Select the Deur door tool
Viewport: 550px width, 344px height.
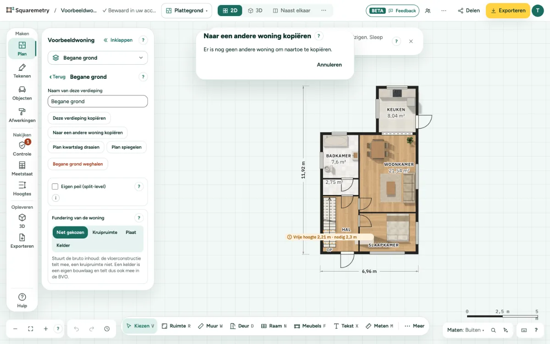[x=242, y=326]
